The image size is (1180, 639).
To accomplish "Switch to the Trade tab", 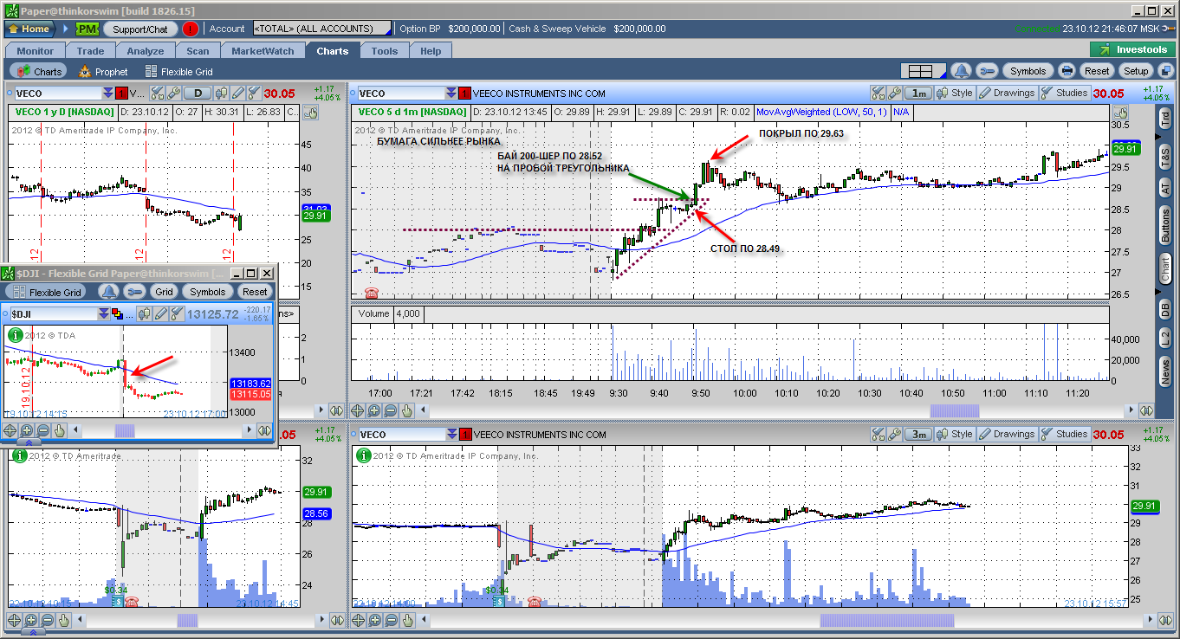I will (x=90, y=51).
